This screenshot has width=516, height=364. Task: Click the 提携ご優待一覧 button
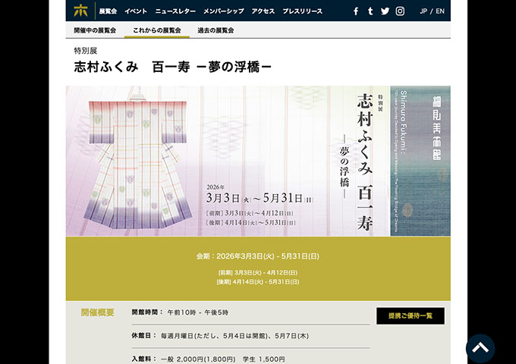(x=411, y=316)
